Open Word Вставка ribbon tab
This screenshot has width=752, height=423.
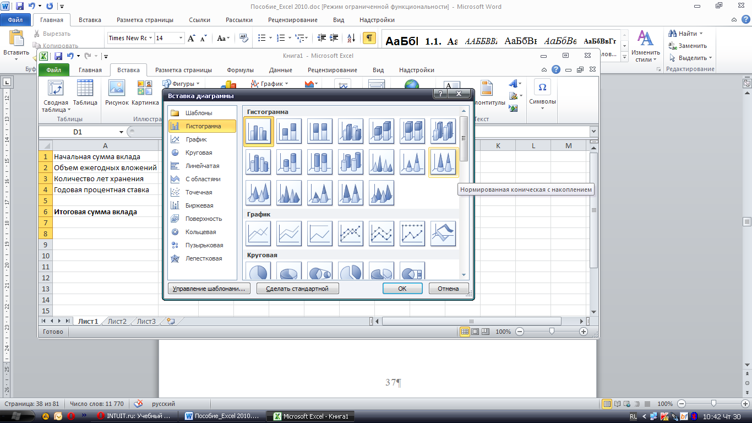pos(90,20)
